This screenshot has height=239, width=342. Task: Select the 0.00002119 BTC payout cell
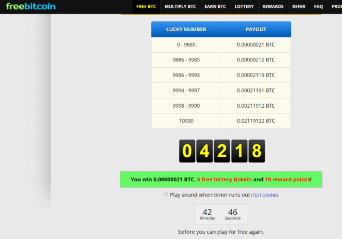click(x=256, y=75)
